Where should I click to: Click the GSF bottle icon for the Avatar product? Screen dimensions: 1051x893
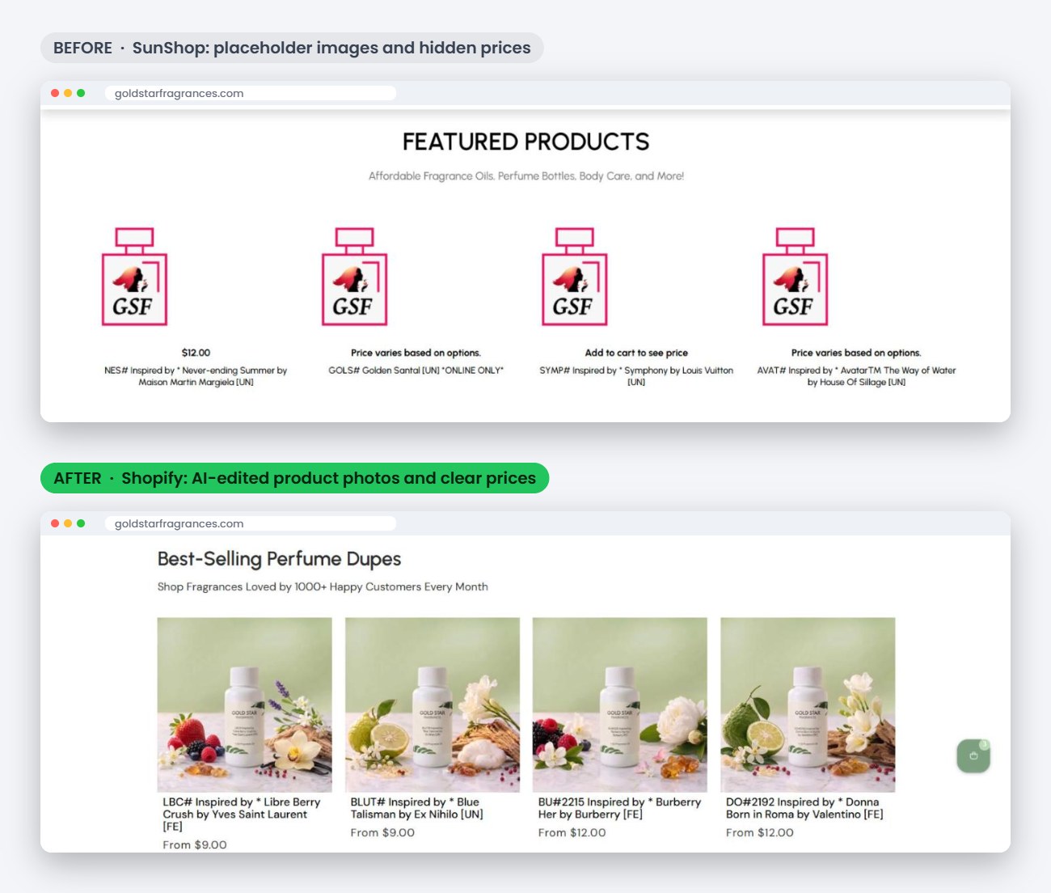pos(795,277)
